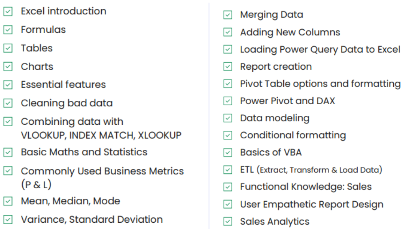
Task: Click the checkbox beside Charts
Action: pyautogui.click(x=8, y=67)
